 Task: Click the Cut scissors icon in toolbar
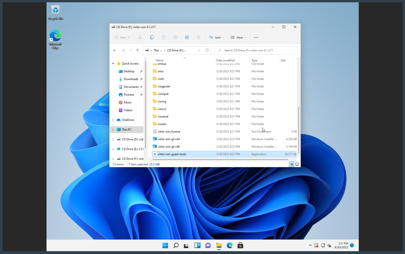point(140,37)
